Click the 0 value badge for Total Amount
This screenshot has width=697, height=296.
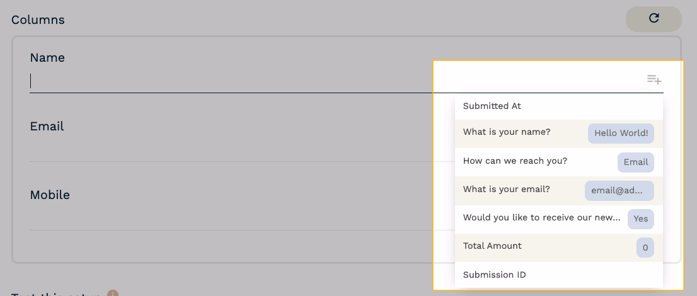click(x=645, y=248)
